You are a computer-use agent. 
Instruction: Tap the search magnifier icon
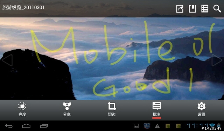pyautogui.click(x=217, y=9)
